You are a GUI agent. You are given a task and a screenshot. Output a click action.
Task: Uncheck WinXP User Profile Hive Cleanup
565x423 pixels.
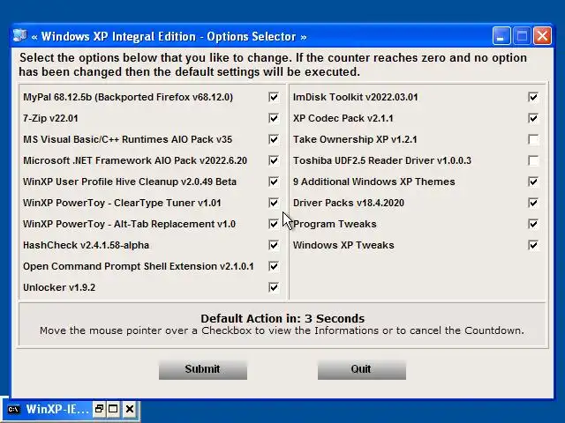tap(274, 182)
